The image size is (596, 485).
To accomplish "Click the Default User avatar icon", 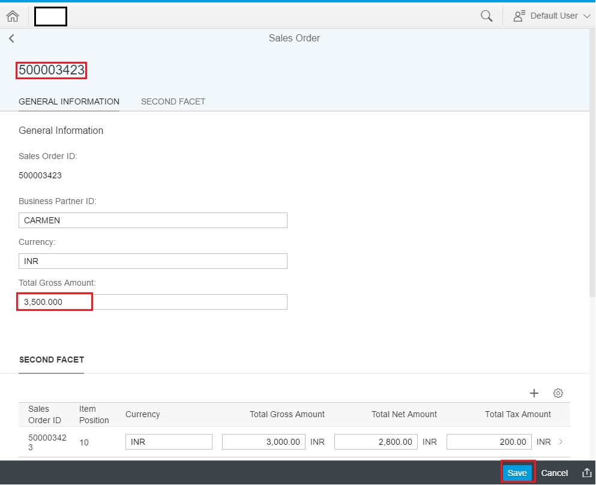I will (x=518, y=15).
